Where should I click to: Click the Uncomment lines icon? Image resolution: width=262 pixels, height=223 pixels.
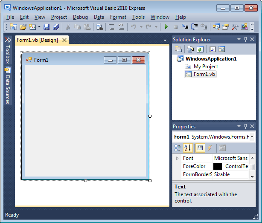121,27
